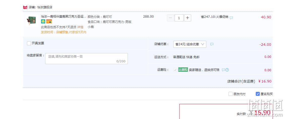Click the comment icon beside 火爆促销
This screenshot has height=119, width=285.
(231, 18)
